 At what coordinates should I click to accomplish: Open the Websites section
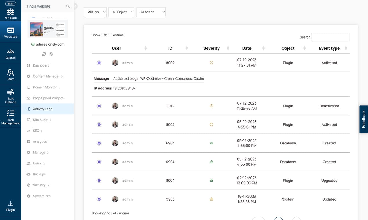coord(10,32)
